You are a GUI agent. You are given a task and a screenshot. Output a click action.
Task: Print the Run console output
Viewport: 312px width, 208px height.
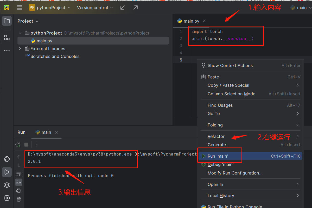click(x=18, y=190)
